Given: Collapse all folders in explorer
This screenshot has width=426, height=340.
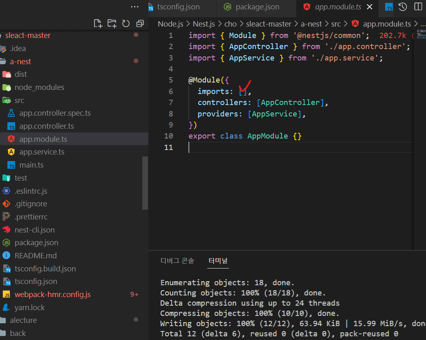Looking at the screenshot, I should tap(140, 24).
